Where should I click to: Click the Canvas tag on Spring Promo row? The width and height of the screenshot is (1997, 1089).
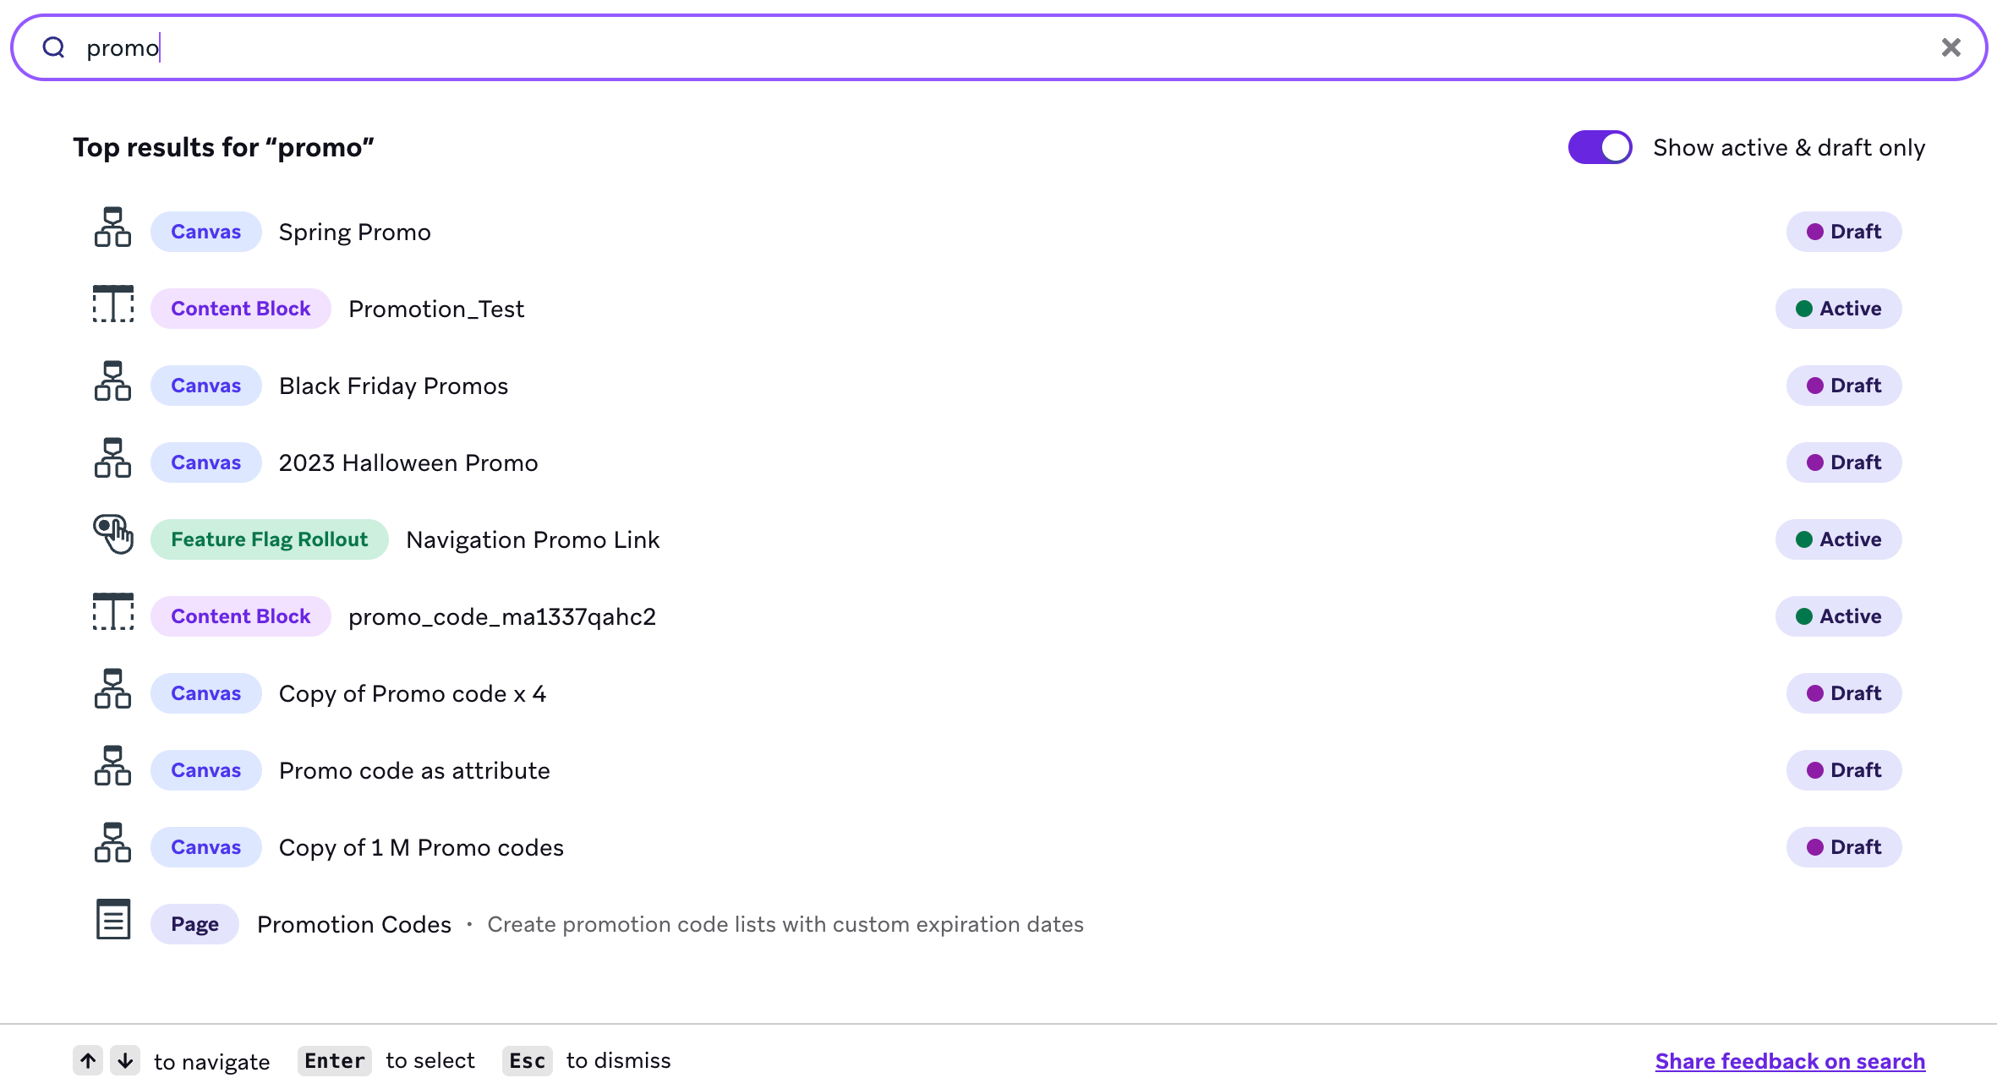(205, 232)
